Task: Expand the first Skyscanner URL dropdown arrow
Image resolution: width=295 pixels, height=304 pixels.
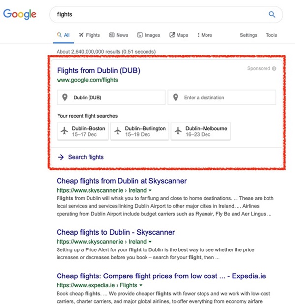Action: 150,190
